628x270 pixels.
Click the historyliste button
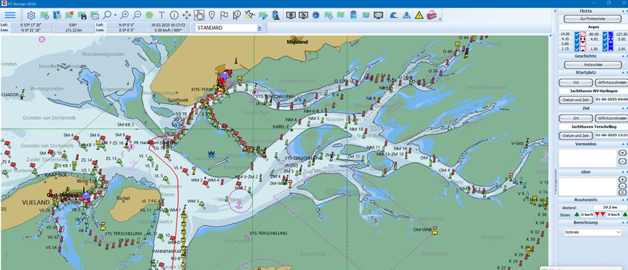592,65
